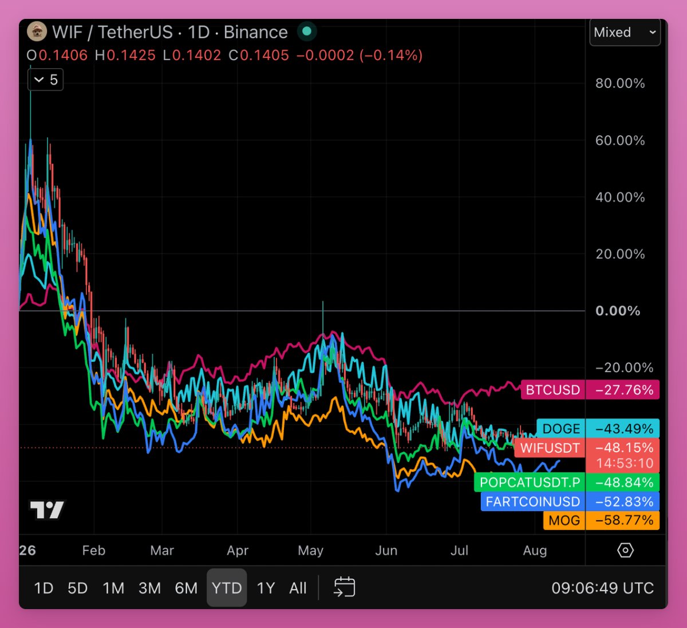Viewport: 687px width, 628px height.
Task: Click the low price value 0.1402
Action: [x=196, y=56]
